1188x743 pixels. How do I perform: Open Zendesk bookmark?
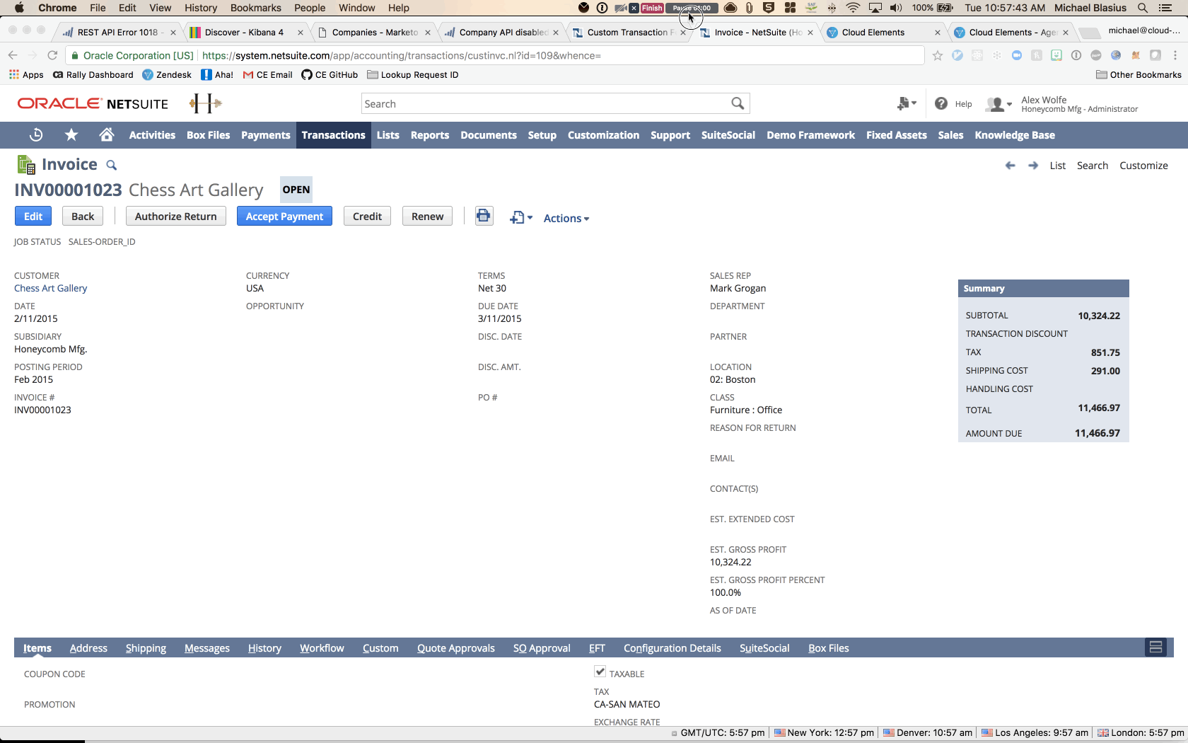point(167,75)
